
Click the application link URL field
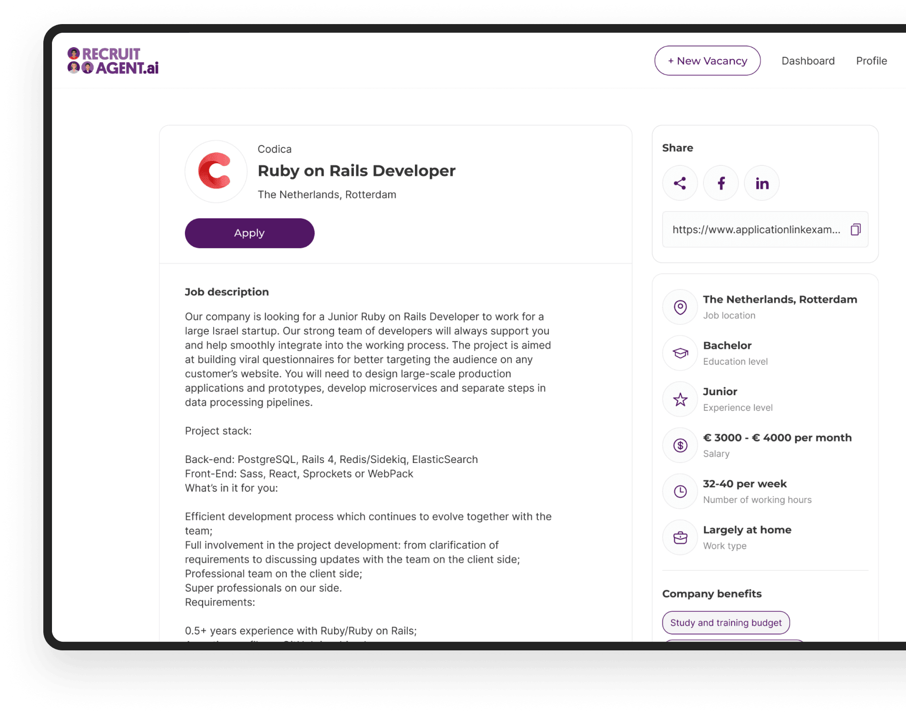click(756, 230)
